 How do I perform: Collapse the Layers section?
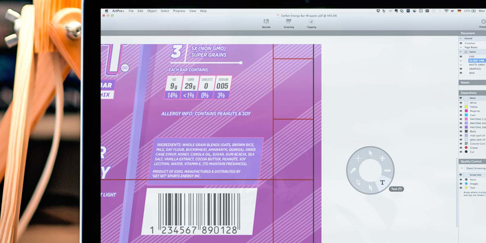(x=461, y=52)
